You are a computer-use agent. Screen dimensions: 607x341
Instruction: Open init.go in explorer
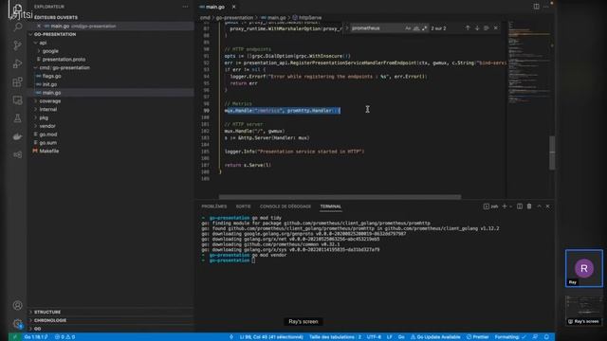49,84
